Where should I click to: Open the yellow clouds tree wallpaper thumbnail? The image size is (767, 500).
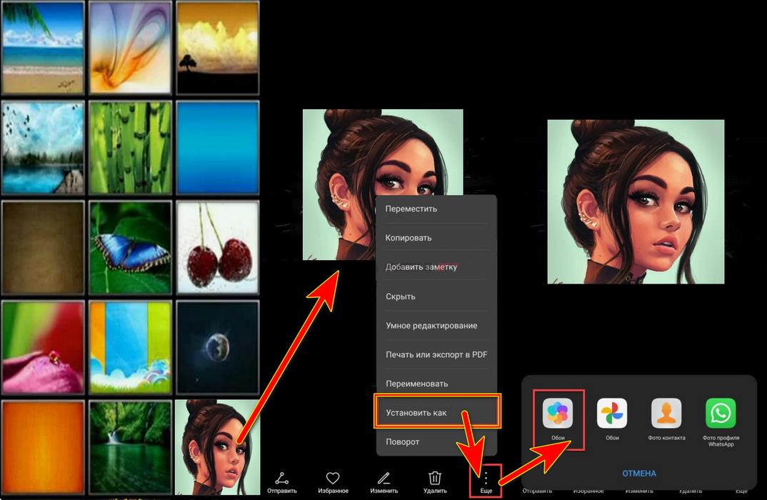coord(218,47)
